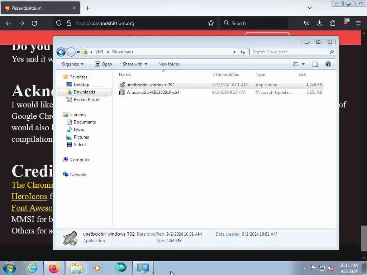Click the Explorer search magnifier icon
The width and height of the screenshot is (367, 275).
coord(332,52)
